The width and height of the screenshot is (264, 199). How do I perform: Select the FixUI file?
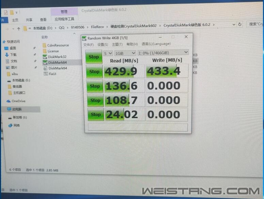click(50, 74)
